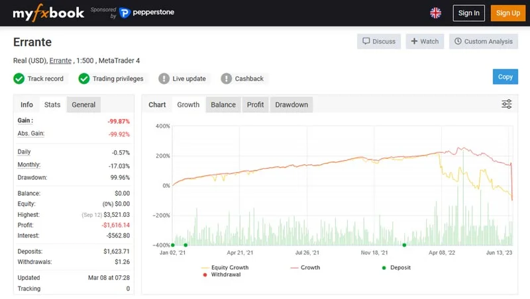
Task: Click the Mar 08 at 07:28 updated value
Action: coord(109,278)
